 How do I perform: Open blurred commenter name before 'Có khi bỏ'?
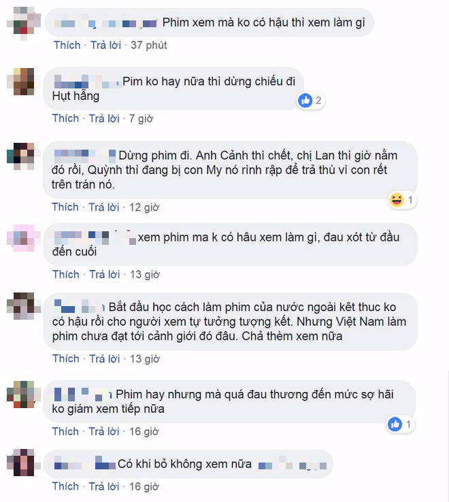click(x=84, y=464)
